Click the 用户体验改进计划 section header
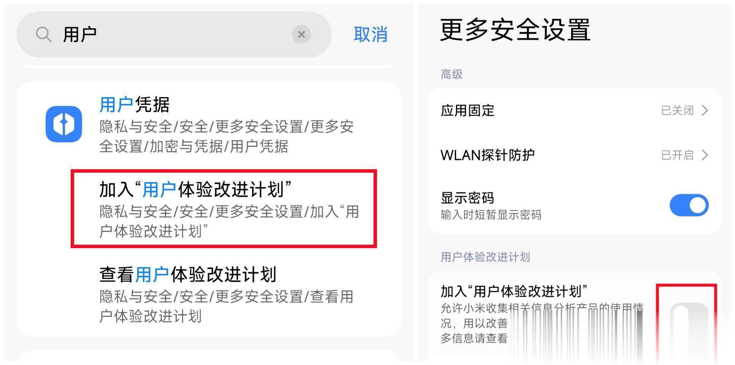Viewport: 735px width, 365px height. 485,257
